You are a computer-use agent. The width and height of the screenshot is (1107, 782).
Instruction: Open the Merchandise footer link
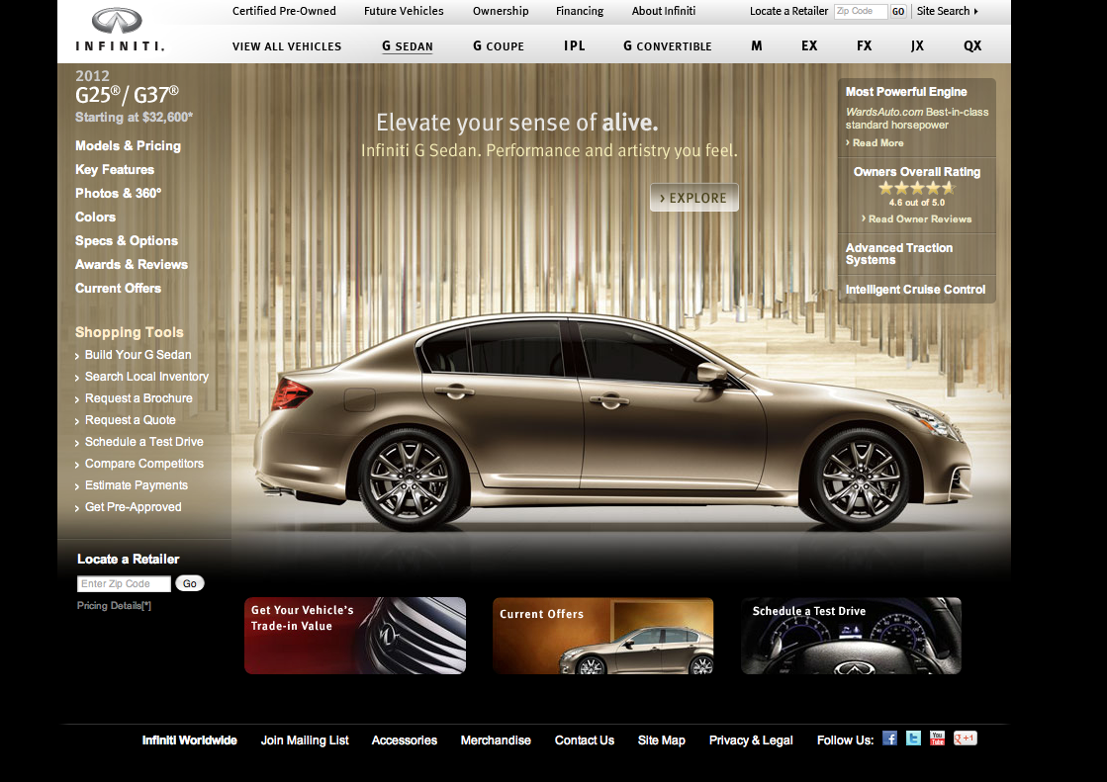point(496,740)
